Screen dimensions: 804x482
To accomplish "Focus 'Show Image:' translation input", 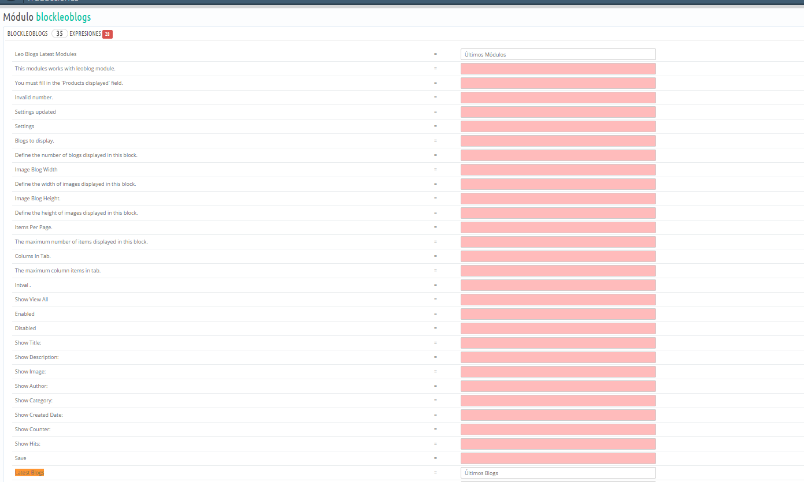I will click(x=558, y=372).
